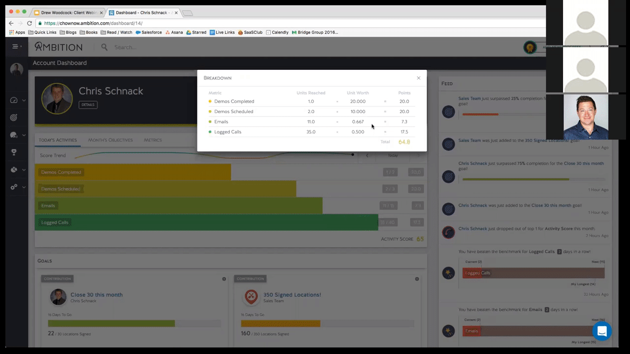Click Close 30 this month progress bar

coord(134,324)
